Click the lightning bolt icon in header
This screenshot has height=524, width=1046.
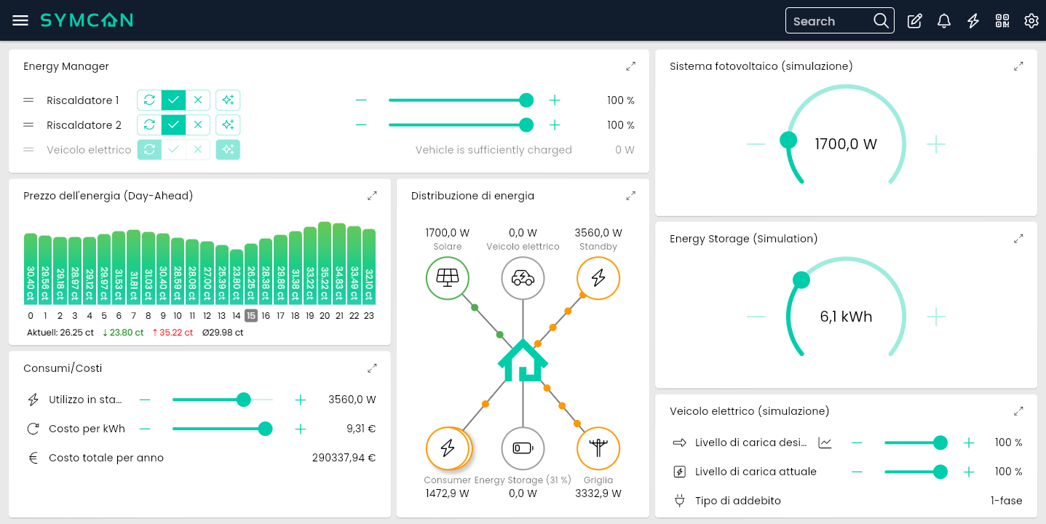973,21
